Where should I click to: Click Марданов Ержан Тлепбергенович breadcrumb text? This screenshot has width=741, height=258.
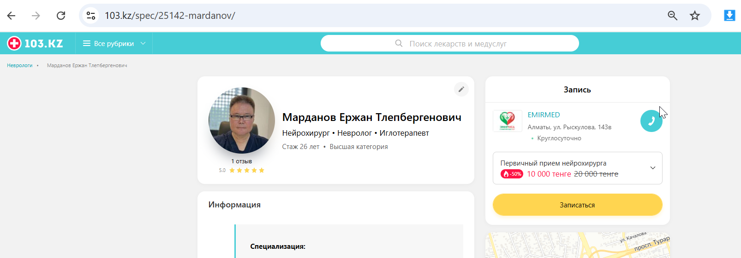(x=87, y=65)
